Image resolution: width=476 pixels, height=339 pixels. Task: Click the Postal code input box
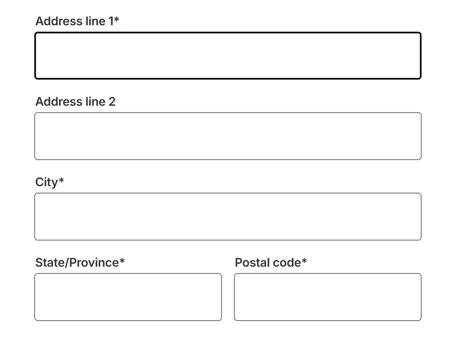tap(327, 297)
